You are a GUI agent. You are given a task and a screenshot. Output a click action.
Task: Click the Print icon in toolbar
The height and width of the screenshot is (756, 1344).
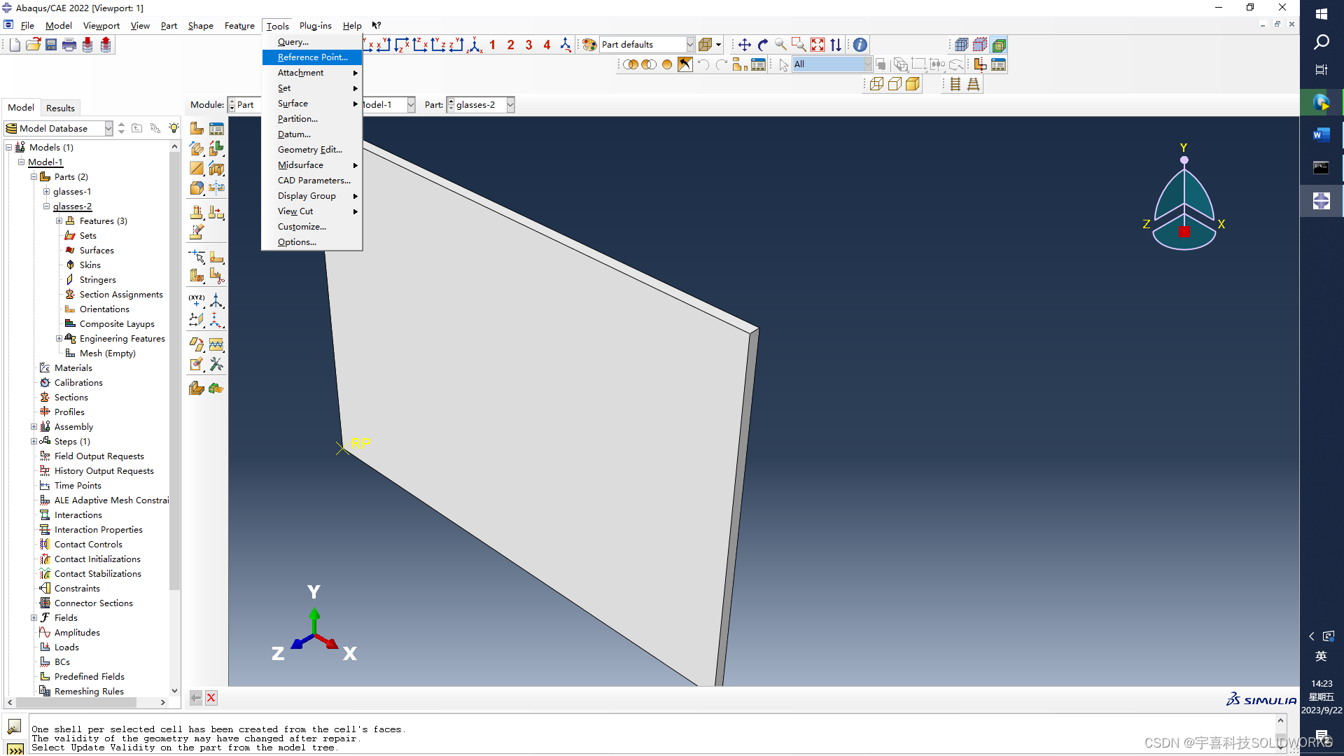pos(69,45)
